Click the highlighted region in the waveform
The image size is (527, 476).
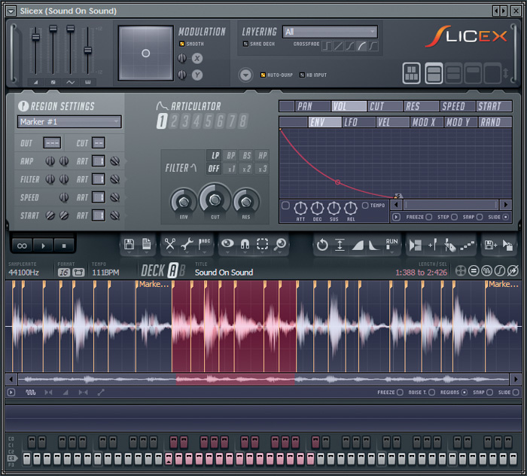click(x=233, y=324)
